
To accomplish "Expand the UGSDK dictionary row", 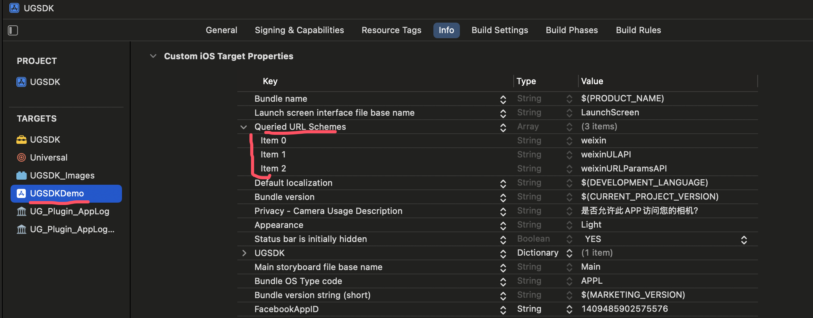I will coord(244,253).
